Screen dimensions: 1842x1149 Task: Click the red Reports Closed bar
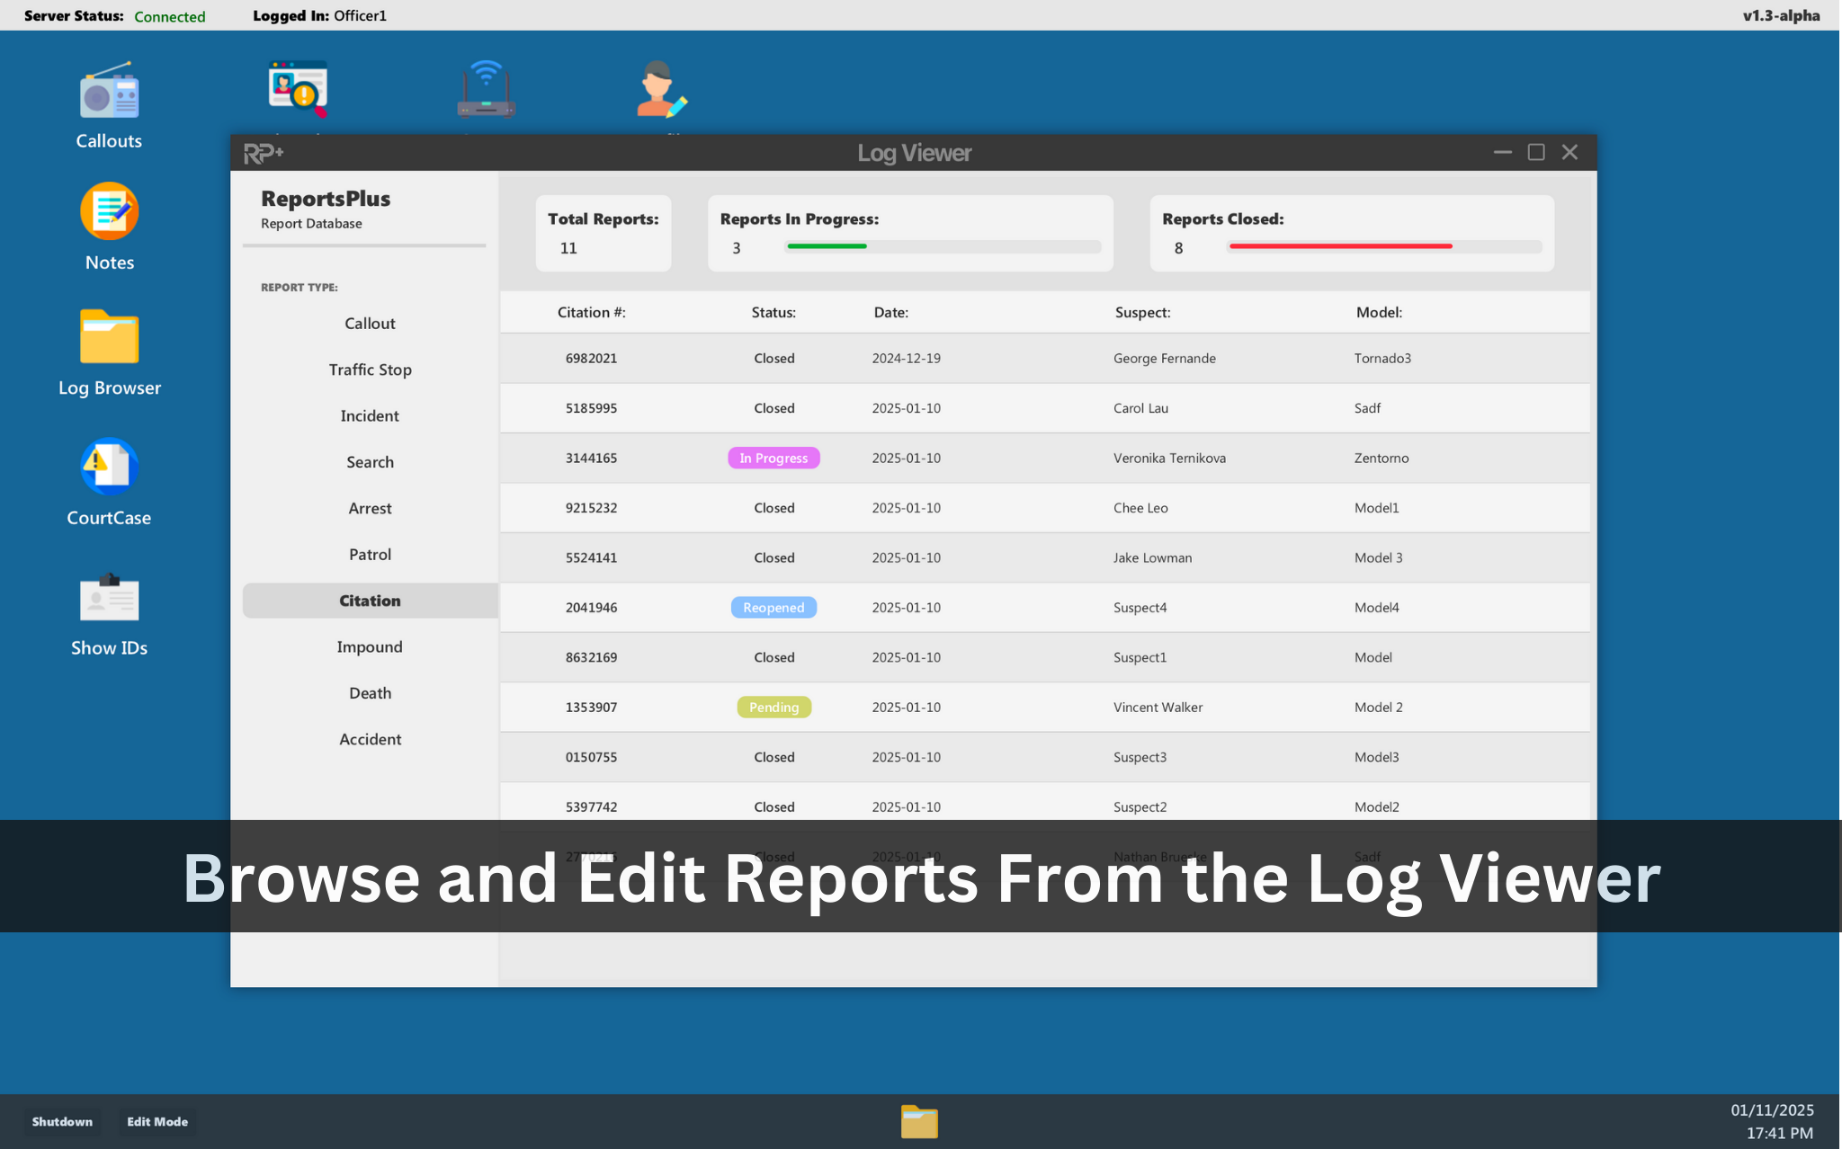click(1339, 246)
